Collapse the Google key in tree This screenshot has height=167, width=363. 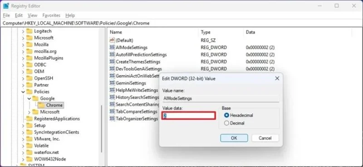(29, 98)
